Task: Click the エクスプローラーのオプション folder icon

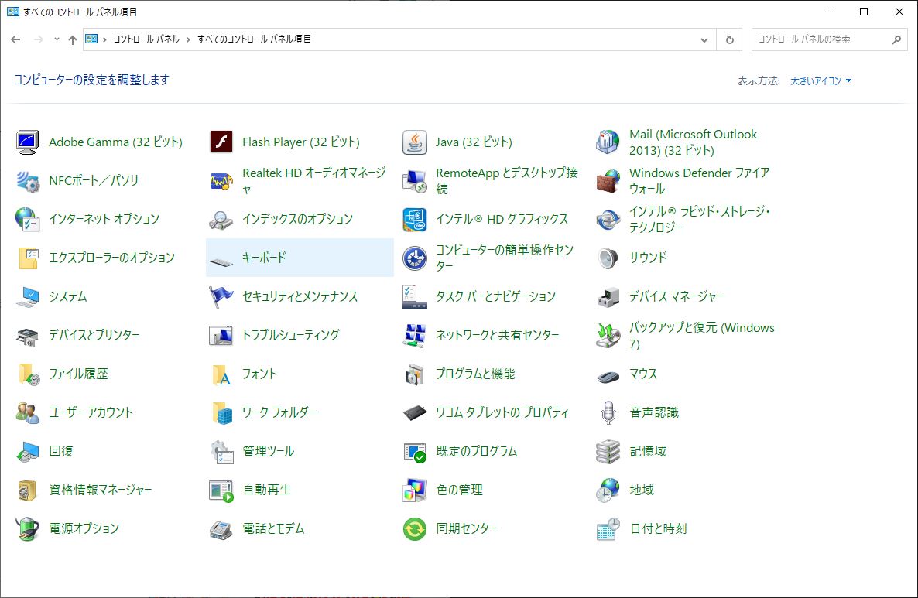Action: point(28,258)
